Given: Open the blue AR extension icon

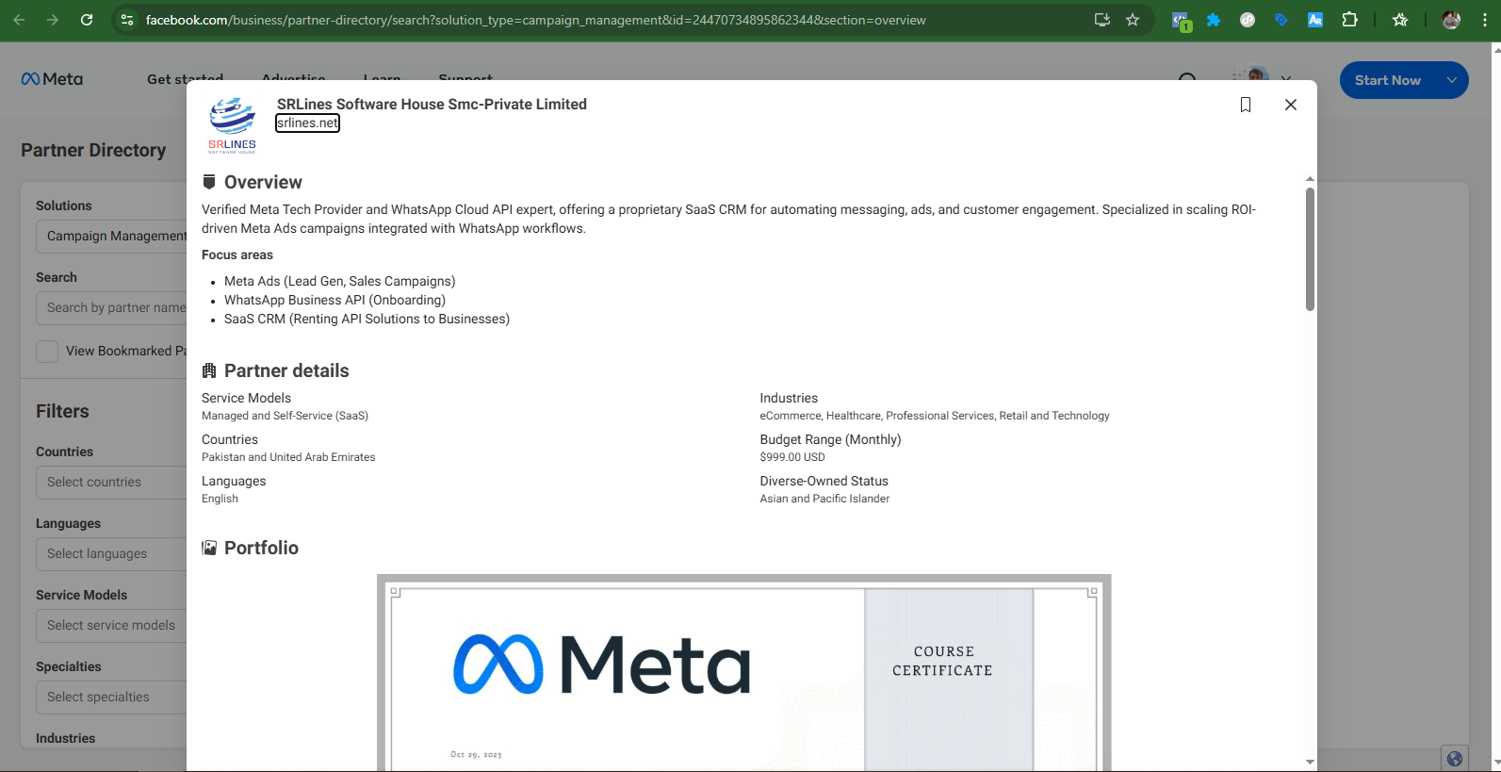Looking at the screenshot, I should pos(1314,20).
